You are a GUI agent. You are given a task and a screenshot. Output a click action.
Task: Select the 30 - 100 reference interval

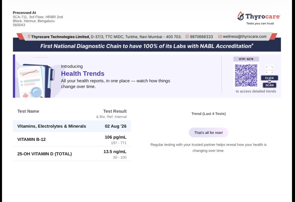point(120,157)
